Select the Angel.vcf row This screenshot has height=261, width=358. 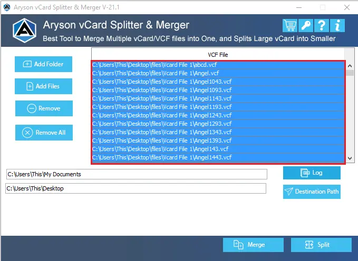[218, 73]
